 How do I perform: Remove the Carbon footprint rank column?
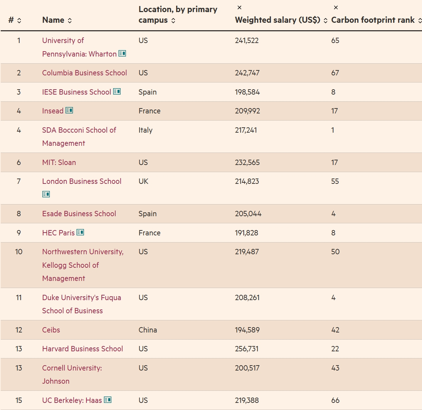[336, 7]
